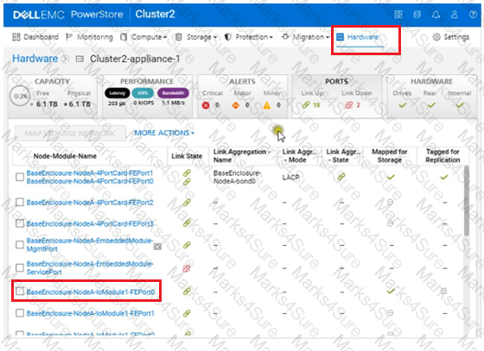Open the jobs list icon in header

[x=417, y=14]
